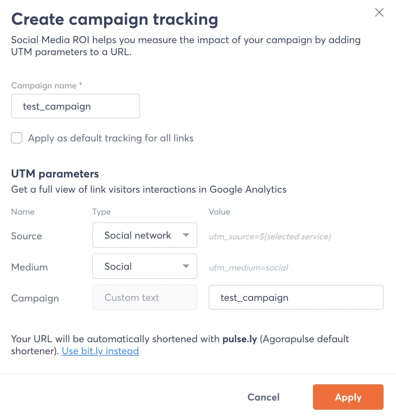Open the 'Social network' Source dropdown
The width and height of the screenshot is (396, 420).
[144, 235]
